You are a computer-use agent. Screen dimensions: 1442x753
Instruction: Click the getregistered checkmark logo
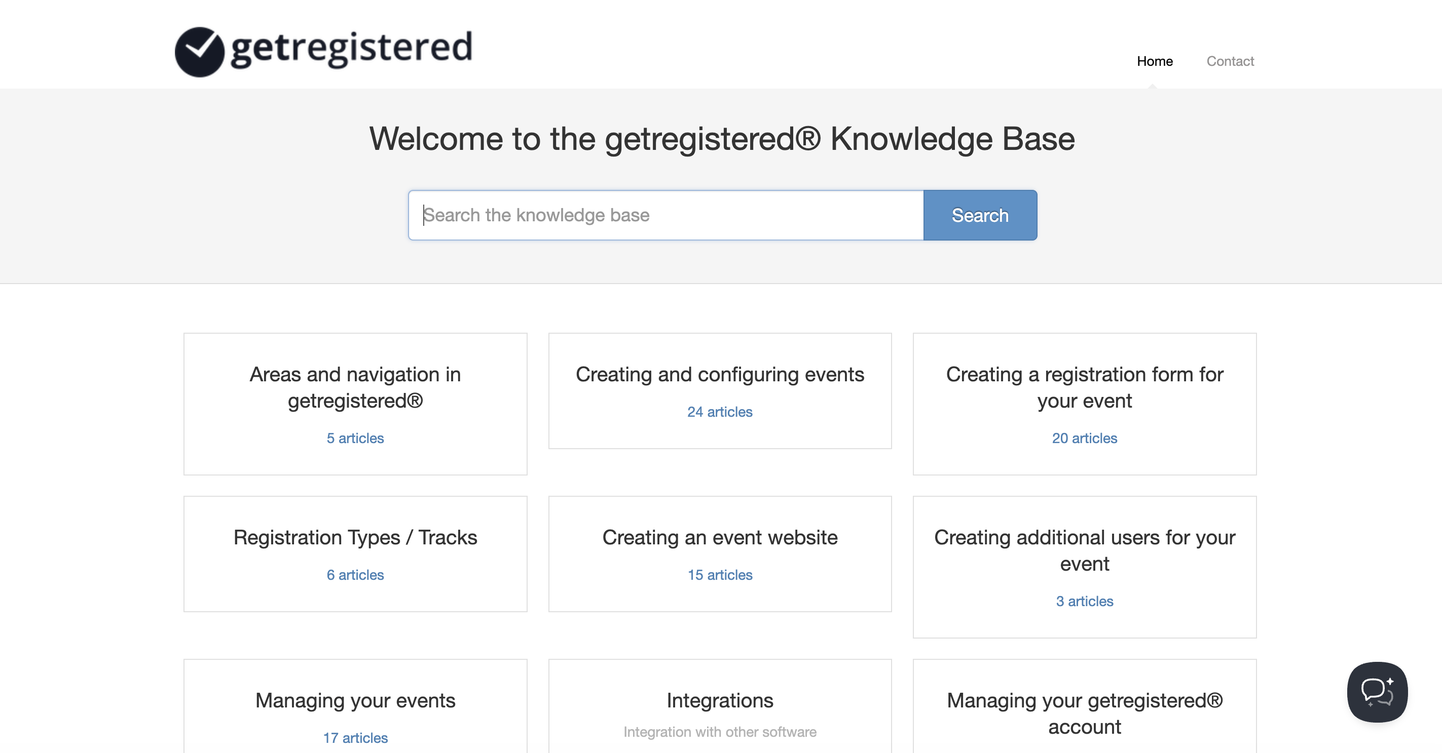point(199,52)
